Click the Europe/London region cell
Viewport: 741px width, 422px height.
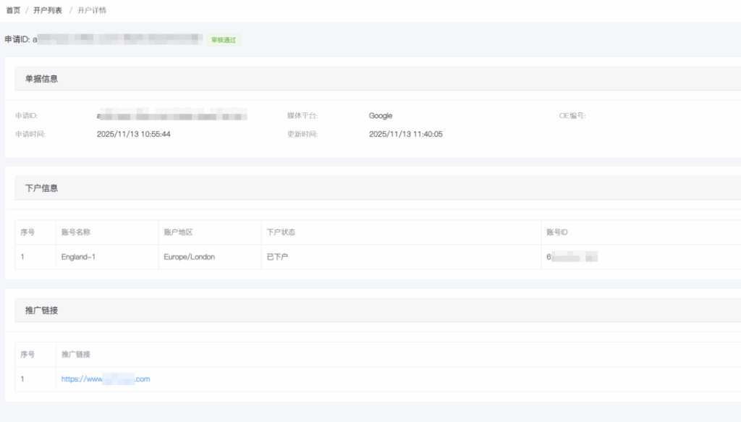tap(189, 257)
